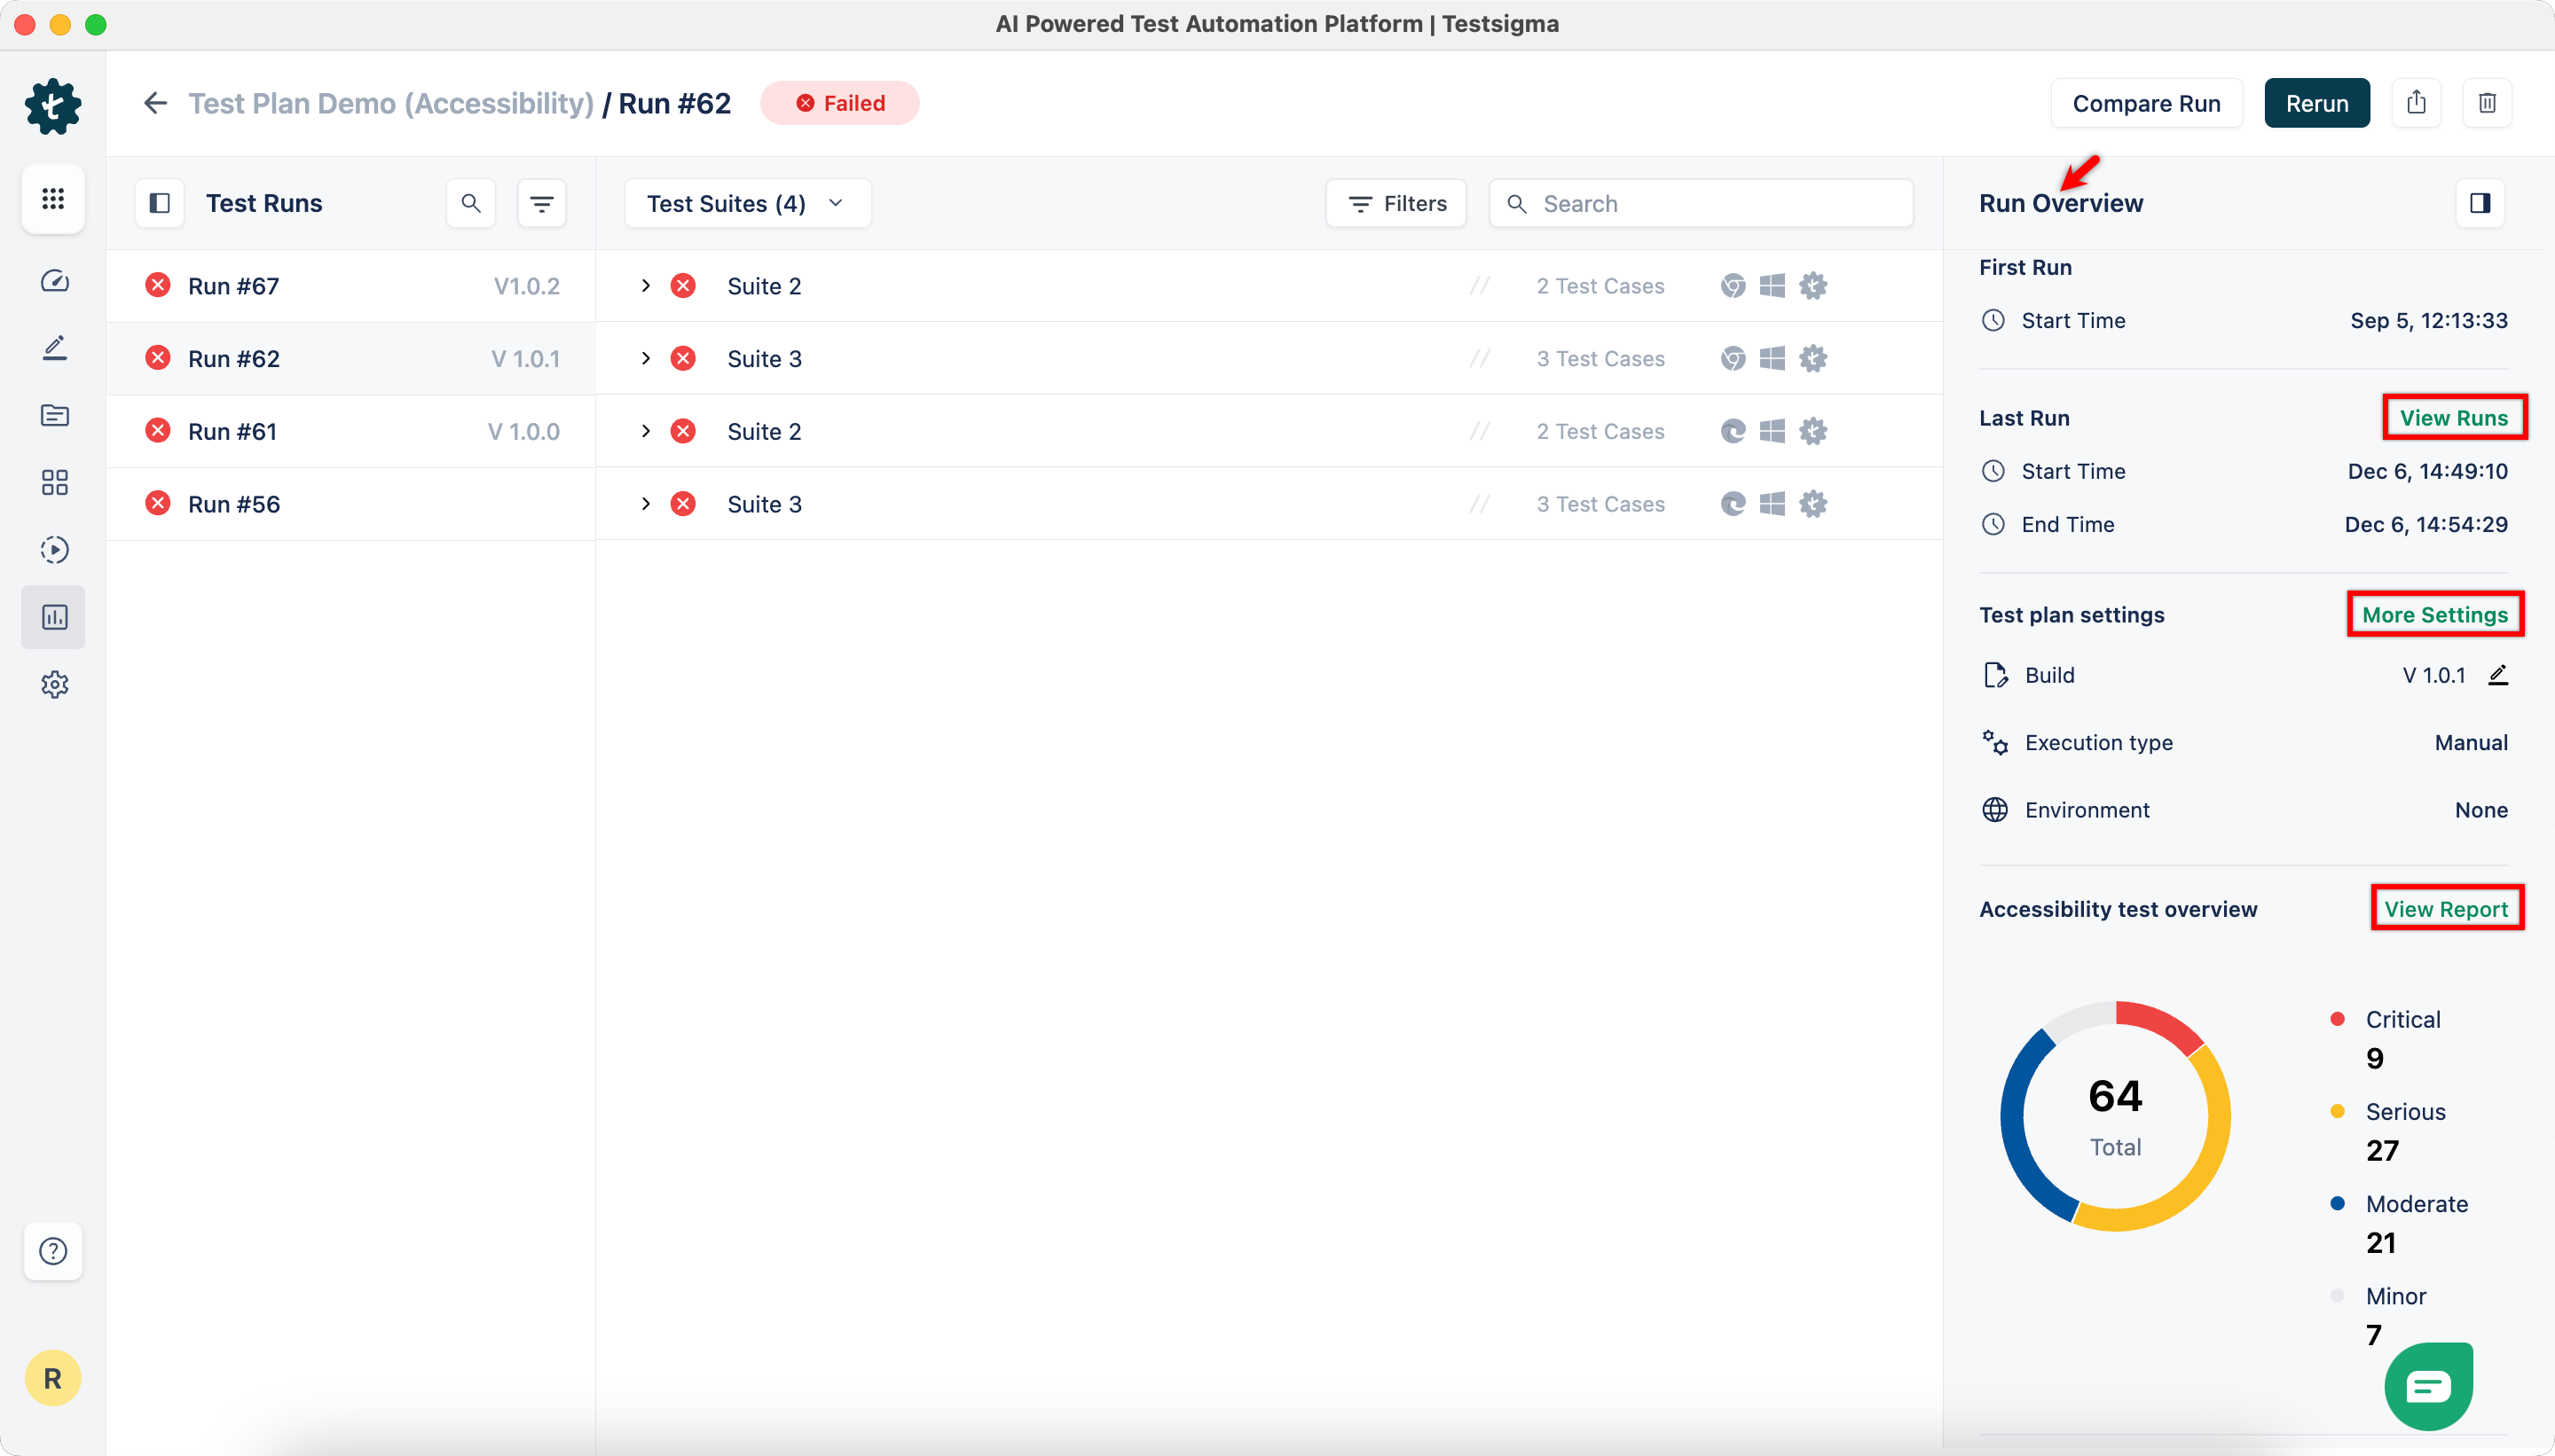Open the apps grid launcher at top left
Viewport: 2555px width, 1456px height.
54,198
